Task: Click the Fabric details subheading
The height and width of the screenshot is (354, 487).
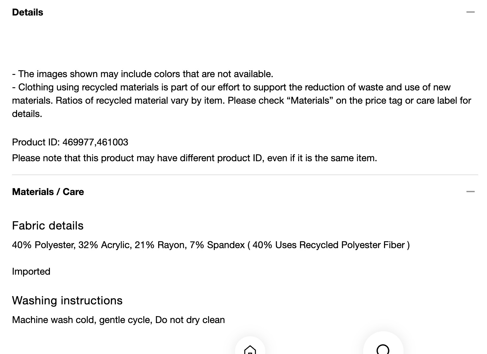Action: (x=48, y=226)
